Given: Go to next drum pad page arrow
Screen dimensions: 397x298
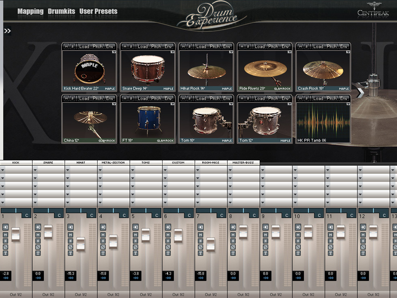Looking at the screenshot, I should point(360,92).
